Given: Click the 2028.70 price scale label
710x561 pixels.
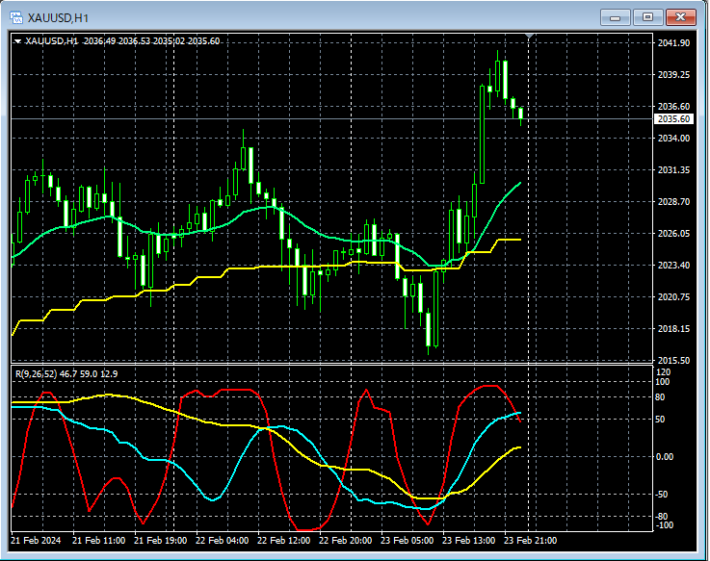Looking at the screenshot, I should pos(672,201).
